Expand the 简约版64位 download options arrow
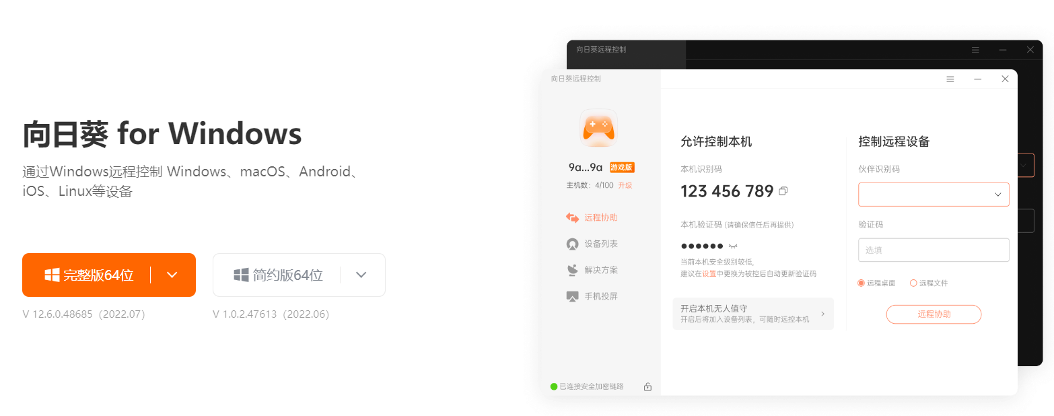 [361, 275]
